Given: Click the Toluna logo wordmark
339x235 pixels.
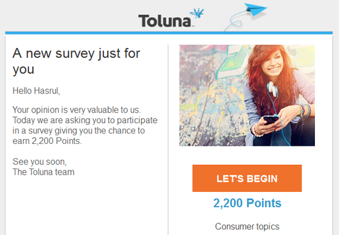Looking at the screenshot, I should tap(165, 21).
